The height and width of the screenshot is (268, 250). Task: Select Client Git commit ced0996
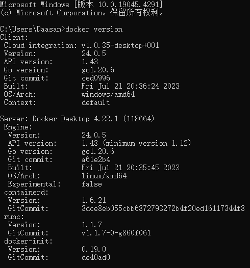96,78
